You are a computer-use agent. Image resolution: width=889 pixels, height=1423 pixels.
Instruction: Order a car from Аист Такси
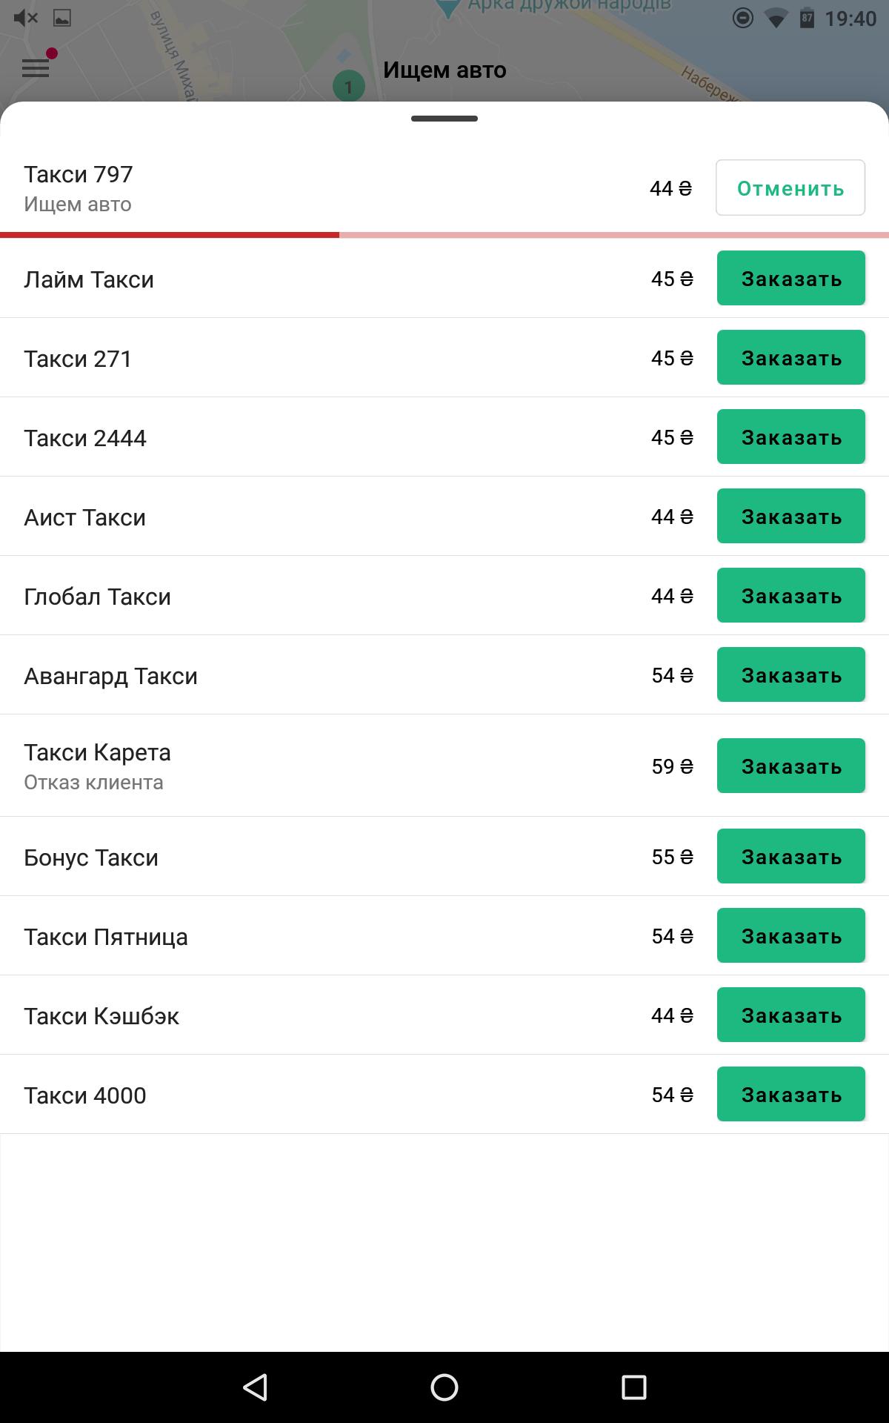(790, 517)
